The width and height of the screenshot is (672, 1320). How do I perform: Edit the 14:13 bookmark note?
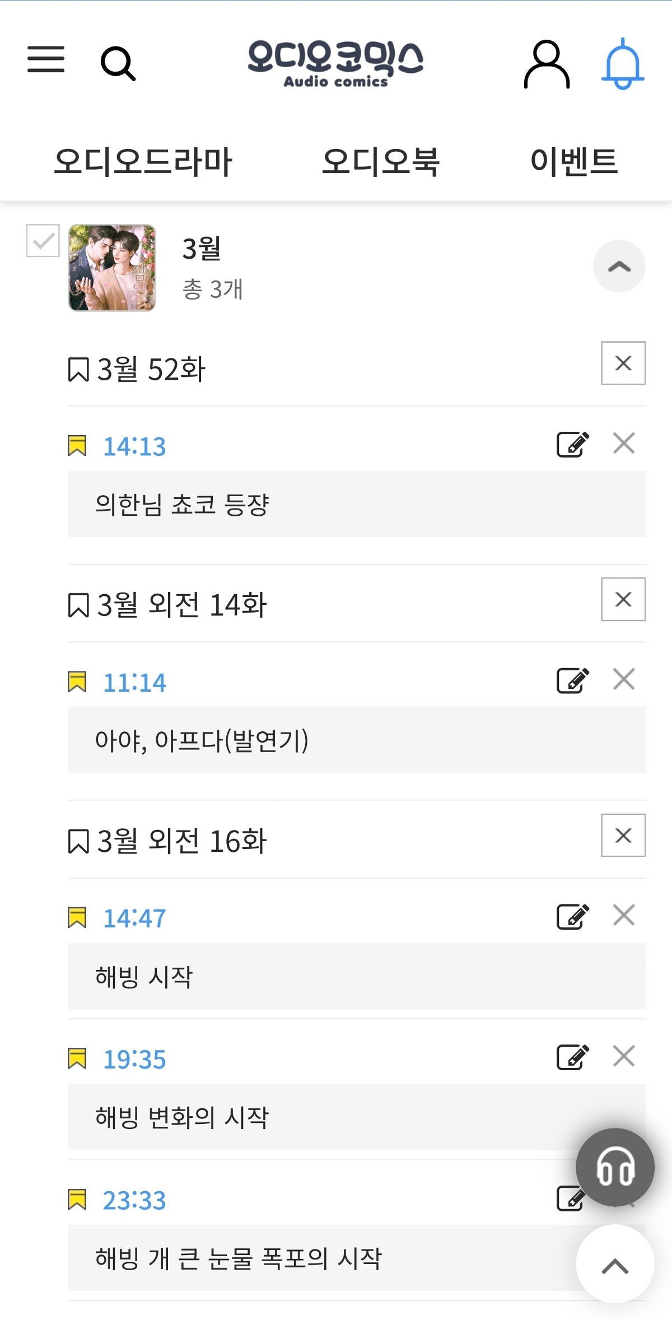(x=573, y=445)
